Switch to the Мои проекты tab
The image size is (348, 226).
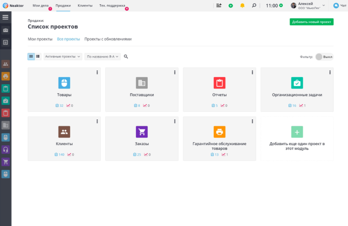[x=40, y=39]
